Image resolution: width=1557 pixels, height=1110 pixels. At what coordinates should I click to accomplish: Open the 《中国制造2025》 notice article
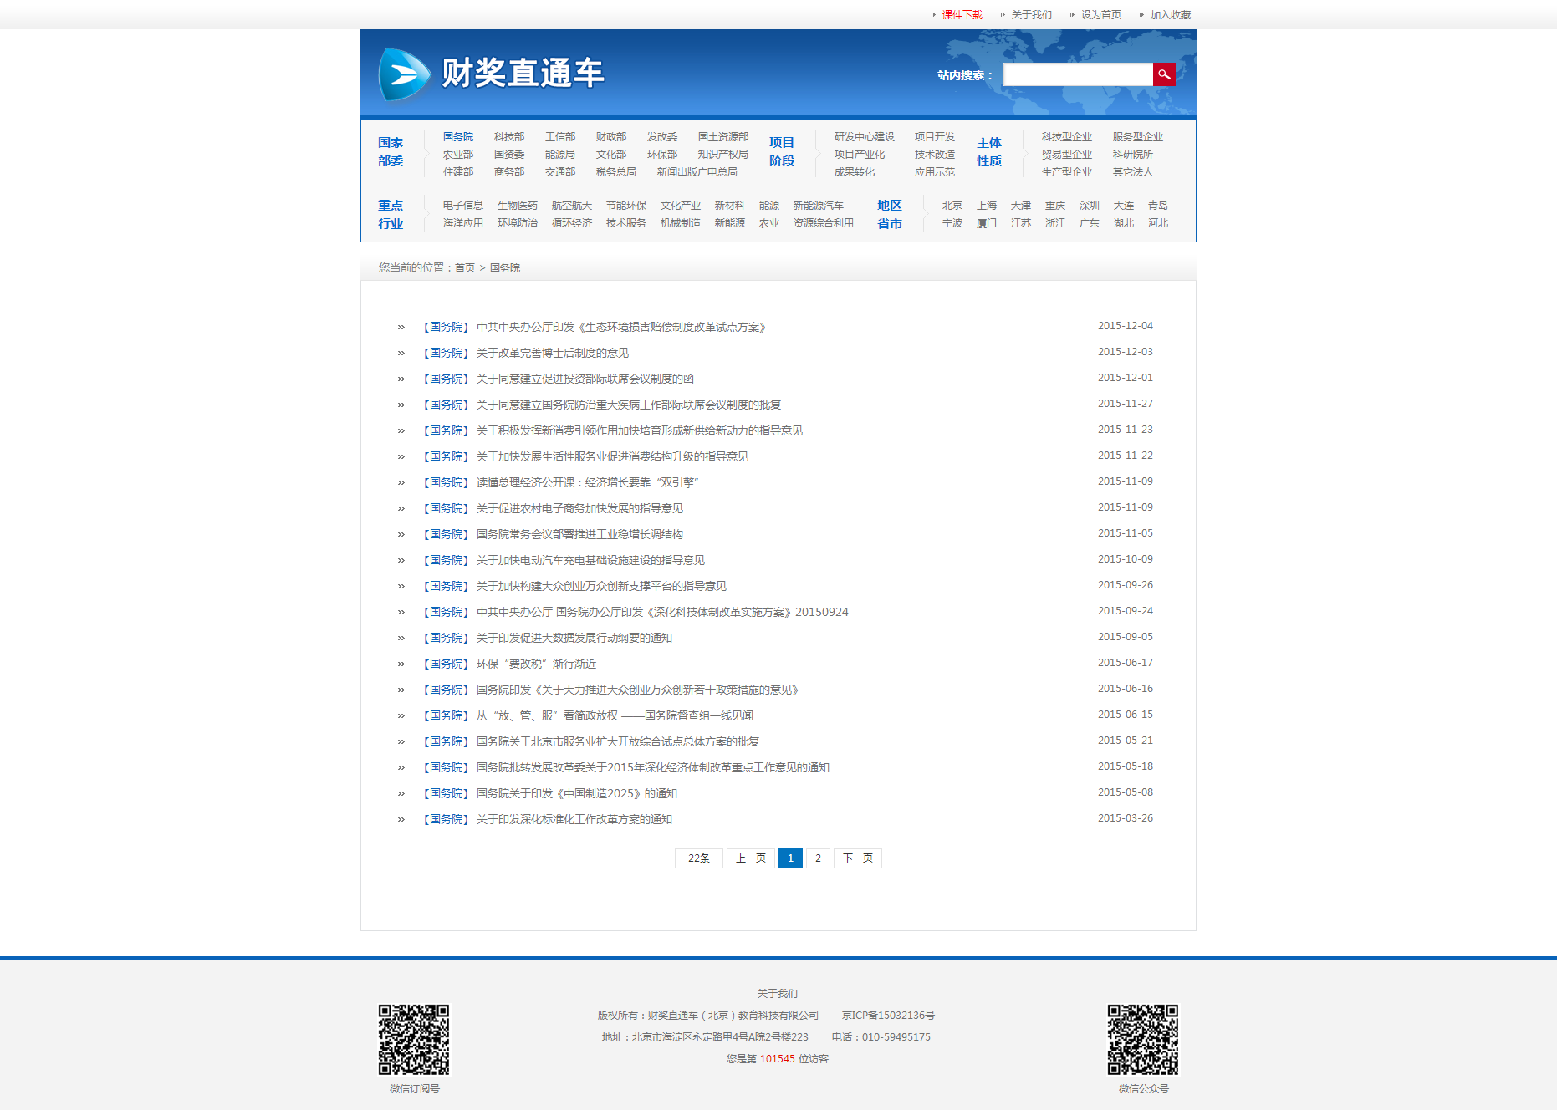click(576, 794)
